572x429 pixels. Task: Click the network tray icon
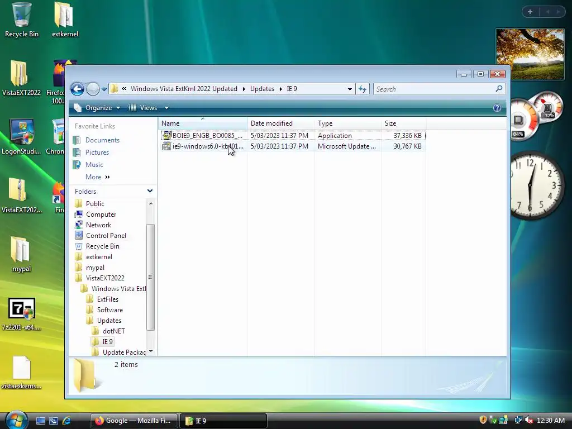click(x=518, y=420)
